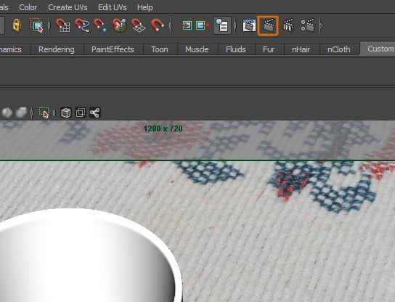Start IPR render icon
395x302 pixels.
(x=288, y=25)
